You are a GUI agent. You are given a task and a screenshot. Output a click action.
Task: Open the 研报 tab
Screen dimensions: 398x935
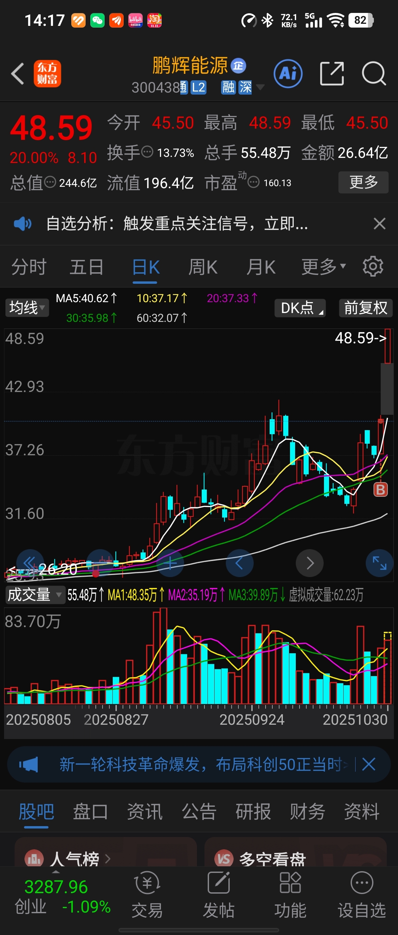253,811
